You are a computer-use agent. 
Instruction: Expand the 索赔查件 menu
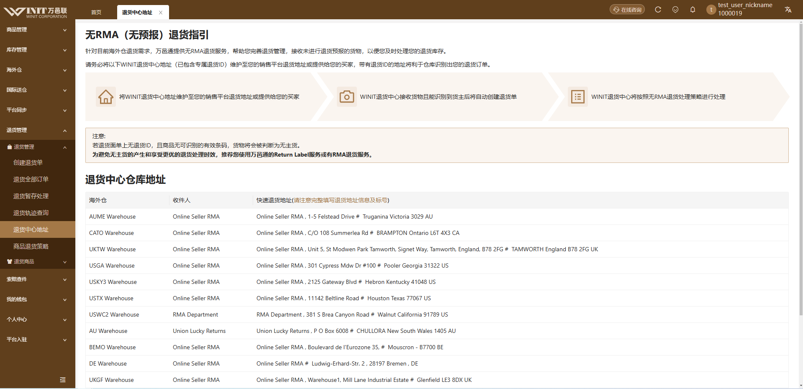[38, 279]
